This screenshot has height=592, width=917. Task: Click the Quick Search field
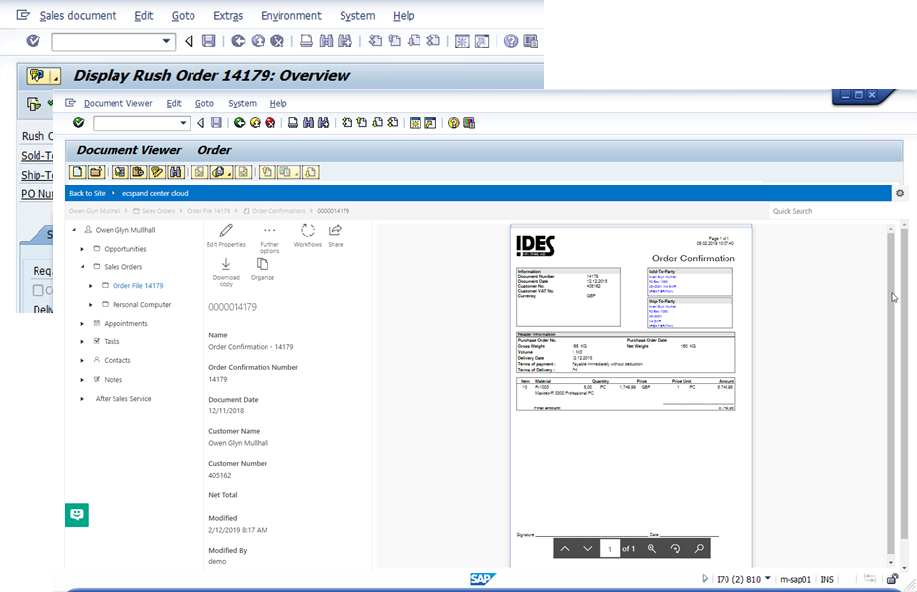tap(829, 211)
